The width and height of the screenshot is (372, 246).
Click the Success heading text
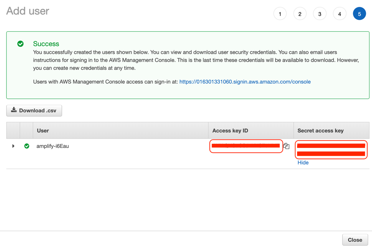46,44
